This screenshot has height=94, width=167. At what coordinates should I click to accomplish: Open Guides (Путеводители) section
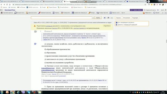coord(65,13)
